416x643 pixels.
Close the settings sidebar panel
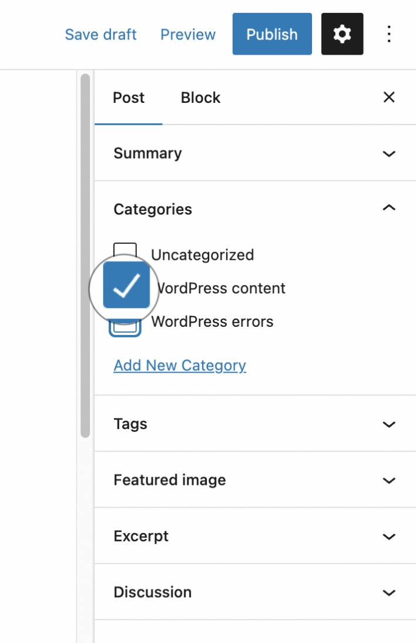[x=389, y=97]
